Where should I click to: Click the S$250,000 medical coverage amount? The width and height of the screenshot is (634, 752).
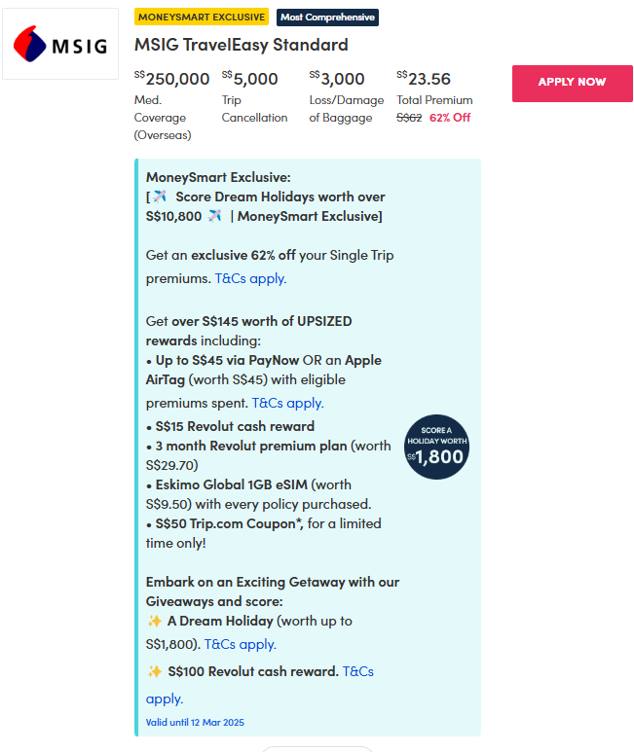[172, 79]
